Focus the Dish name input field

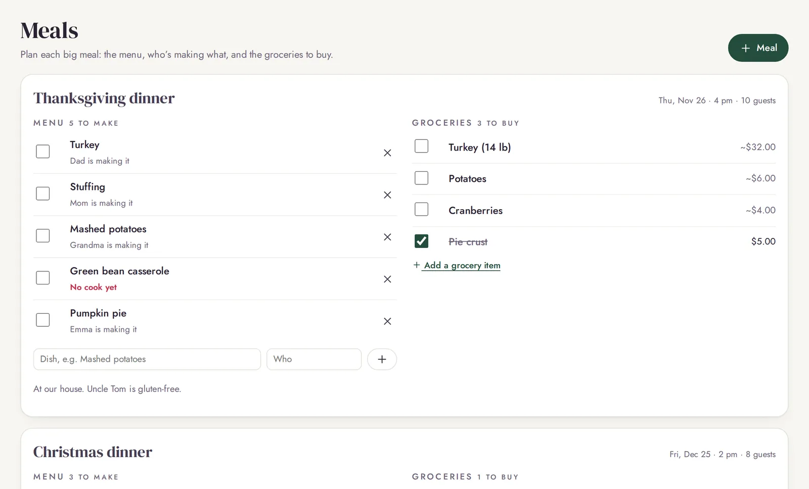pyautogui.click(x=147, y=359)
